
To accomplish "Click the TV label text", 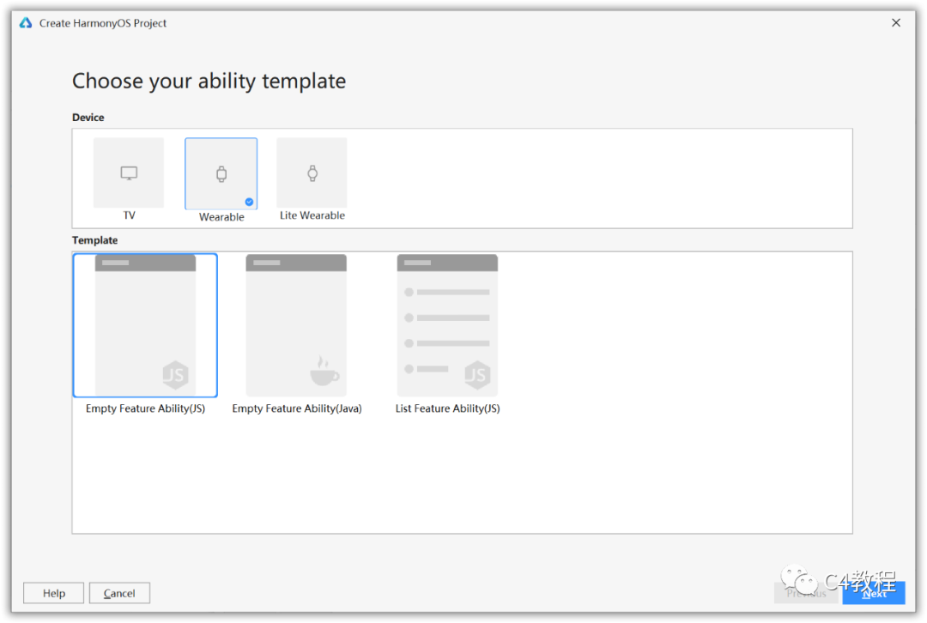I will pyautogui.click(x=129, y=215).
